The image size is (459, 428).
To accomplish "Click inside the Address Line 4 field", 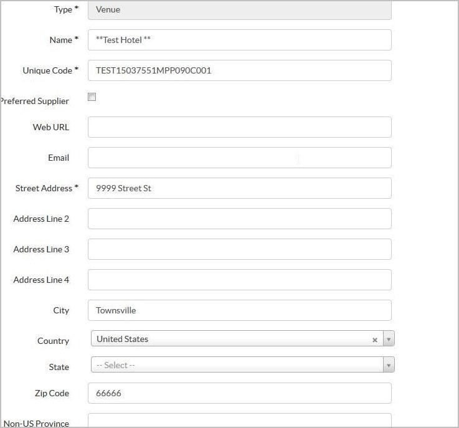I will 239,280.
